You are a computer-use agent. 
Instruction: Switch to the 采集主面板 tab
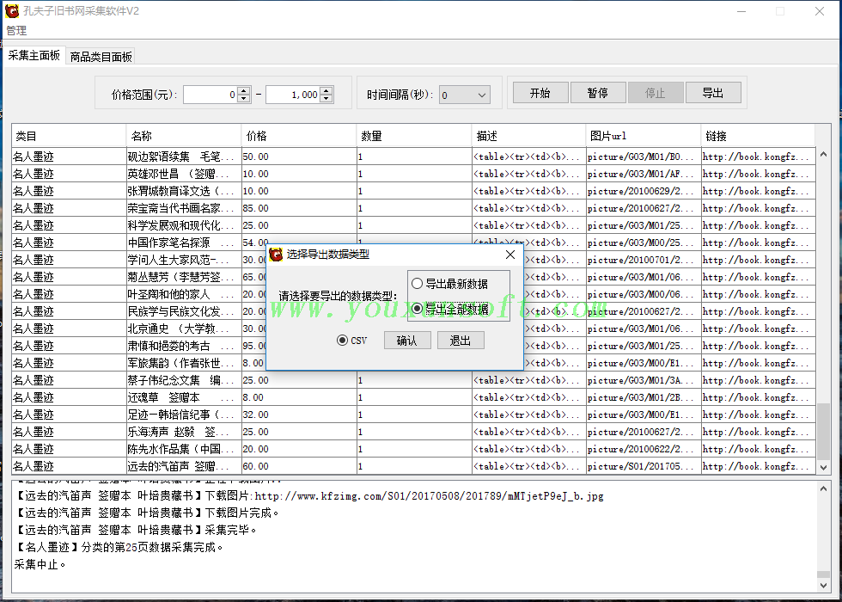34,55
